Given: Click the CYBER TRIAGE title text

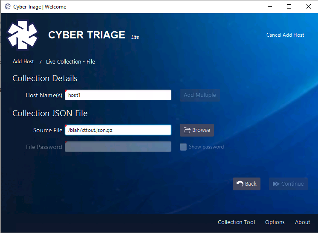Looking at the screenshot, I should click(87, 35).
